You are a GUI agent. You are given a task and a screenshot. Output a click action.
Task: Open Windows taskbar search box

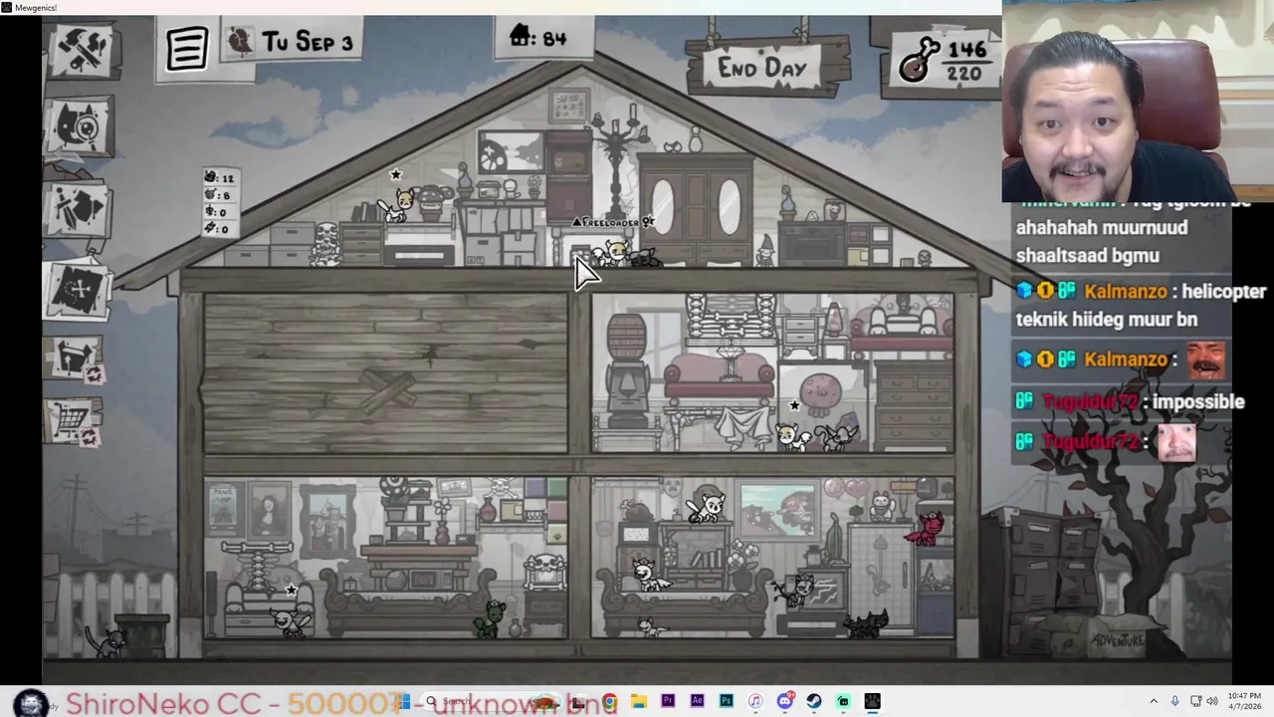click(x=493, y=701)
